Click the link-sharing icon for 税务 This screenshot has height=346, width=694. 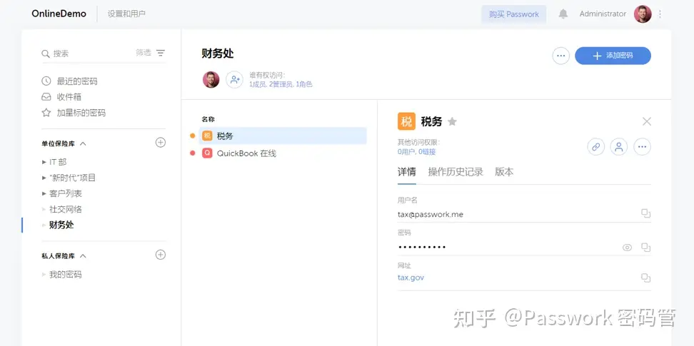click(595, 147)
